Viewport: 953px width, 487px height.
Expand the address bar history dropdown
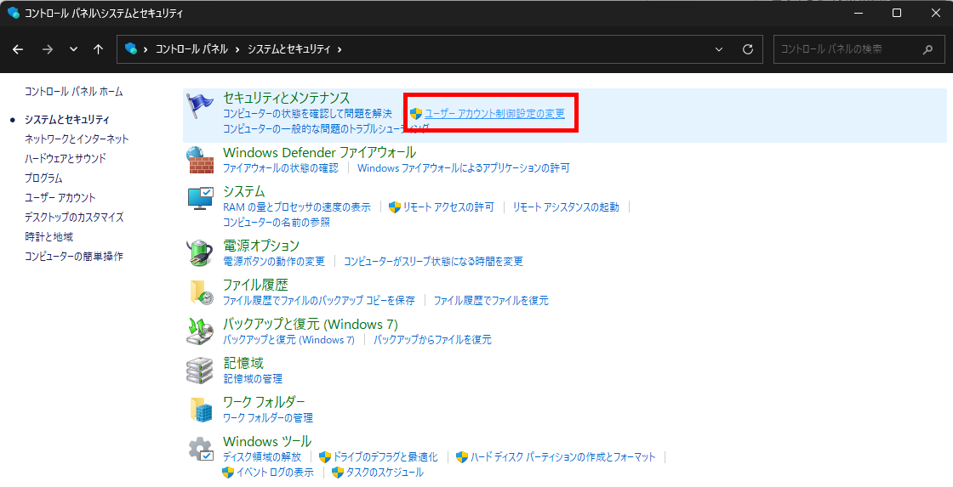(x=719, y=49)
